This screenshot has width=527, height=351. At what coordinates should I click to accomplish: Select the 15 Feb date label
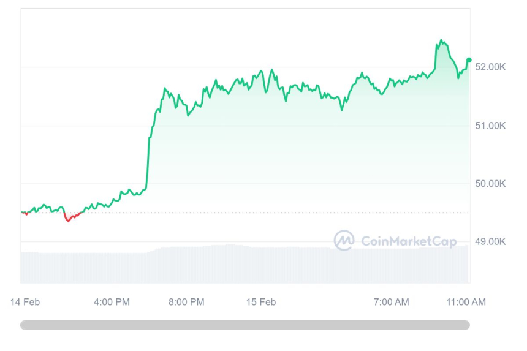(x=260, y=302)
